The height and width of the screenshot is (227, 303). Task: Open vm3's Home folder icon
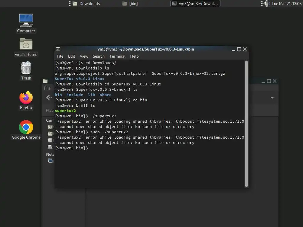tap(26, 47)
